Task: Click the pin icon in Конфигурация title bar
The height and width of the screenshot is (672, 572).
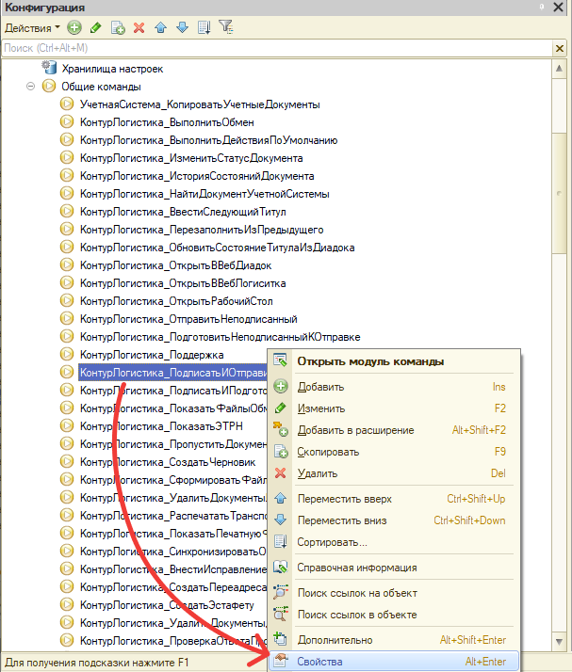Action: 542,7
